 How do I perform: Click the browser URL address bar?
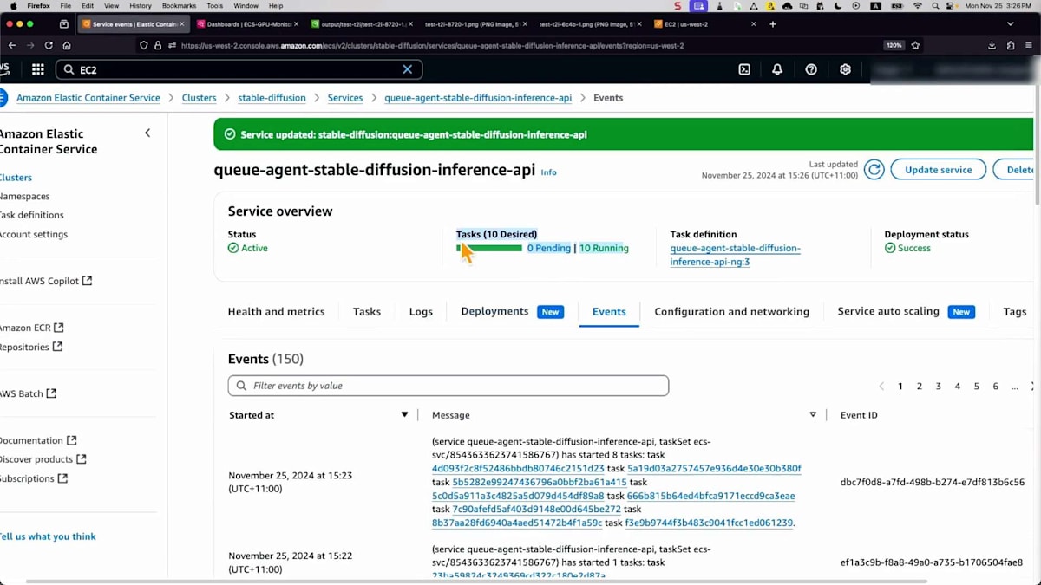coord(512,45)
